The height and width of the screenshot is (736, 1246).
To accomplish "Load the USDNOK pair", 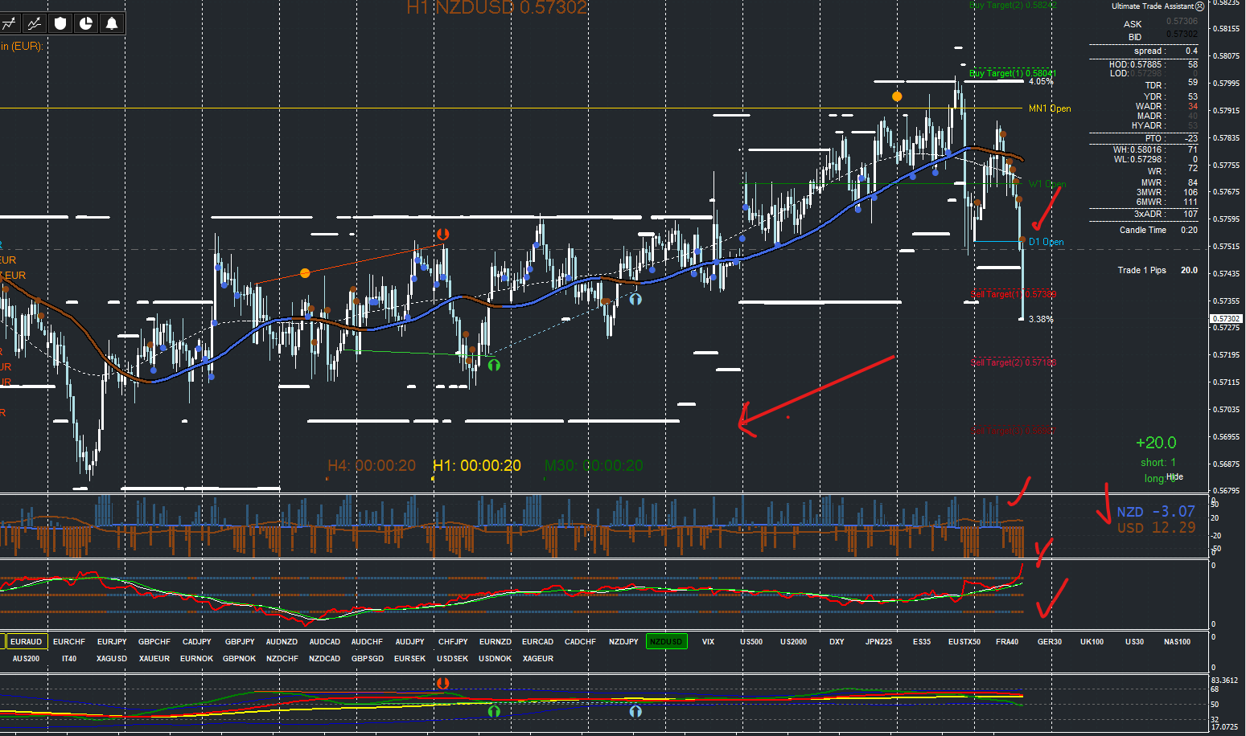I will pyautogui.click(x=496, y=658).
